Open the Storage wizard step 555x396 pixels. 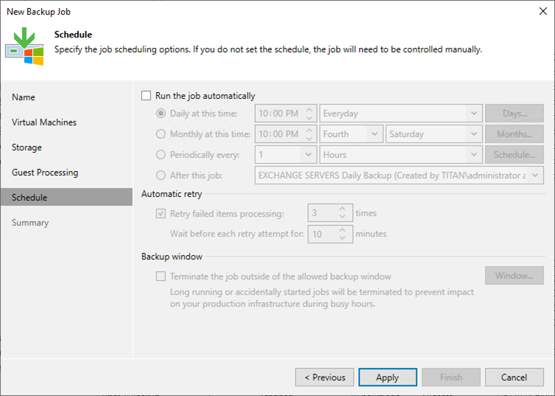pos(27,147)
